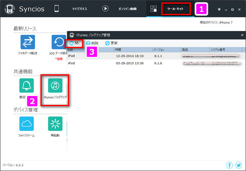The image size is (246, 171).
Task: Click time 05-28-2015 13:36 cell
Action: 130,63
